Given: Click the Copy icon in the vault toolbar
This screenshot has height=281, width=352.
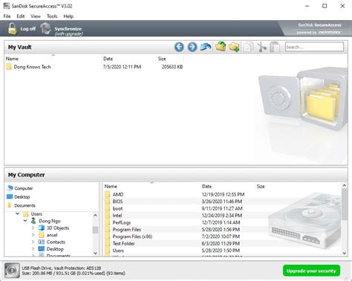Looking at the screenshot, I should point(248,47).
